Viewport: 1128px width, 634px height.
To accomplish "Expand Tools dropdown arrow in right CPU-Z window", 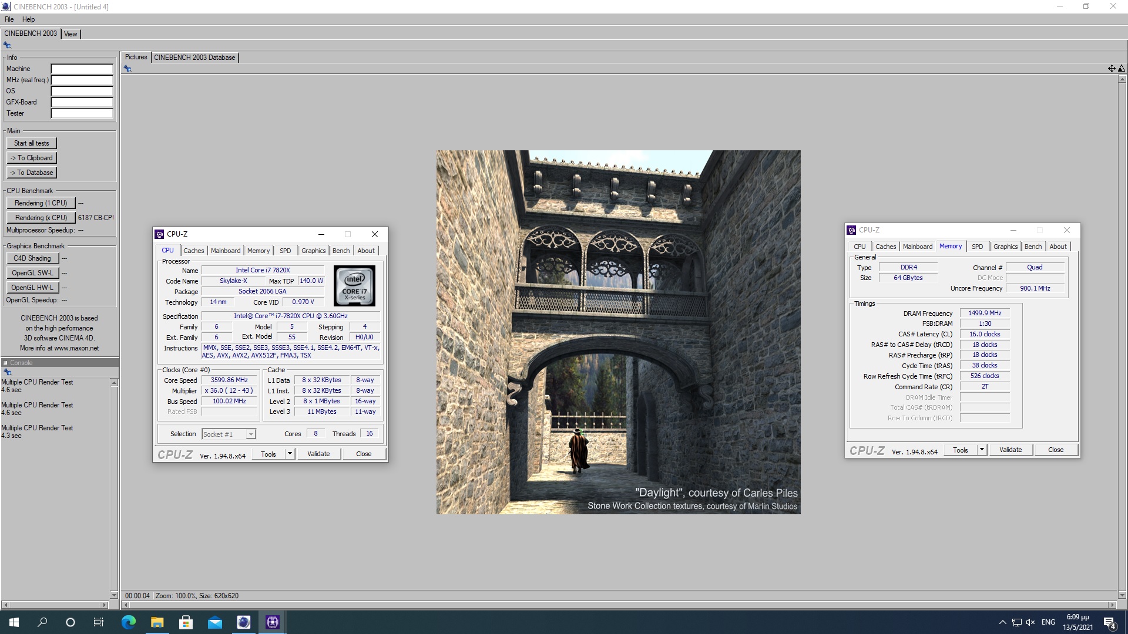I will click(x=982, y=450).
